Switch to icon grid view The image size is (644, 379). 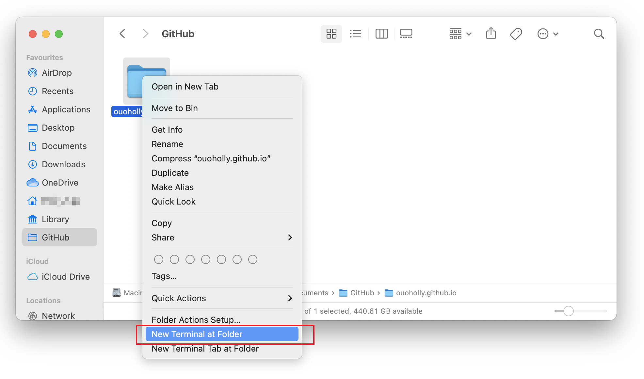point(331,34)
